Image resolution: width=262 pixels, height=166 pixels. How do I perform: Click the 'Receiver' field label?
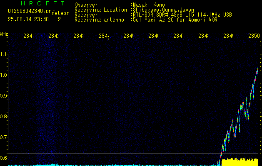(x=86, y=15)
